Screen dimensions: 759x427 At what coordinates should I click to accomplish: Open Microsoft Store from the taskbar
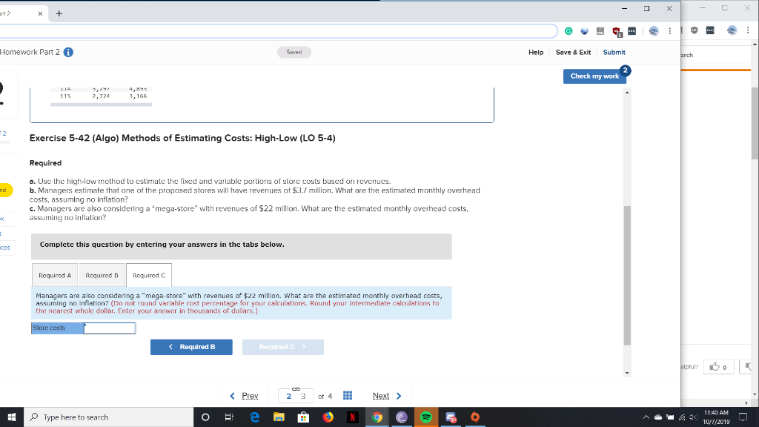303,417
